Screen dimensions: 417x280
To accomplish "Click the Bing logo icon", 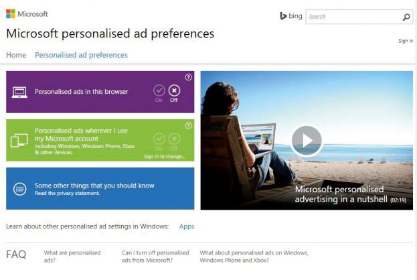I will pyautogui.click(x=284, y=17).
